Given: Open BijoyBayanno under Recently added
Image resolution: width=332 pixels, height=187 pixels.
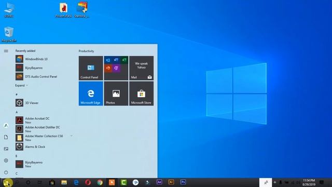Looking at the screenshot, I should (44, 68).
